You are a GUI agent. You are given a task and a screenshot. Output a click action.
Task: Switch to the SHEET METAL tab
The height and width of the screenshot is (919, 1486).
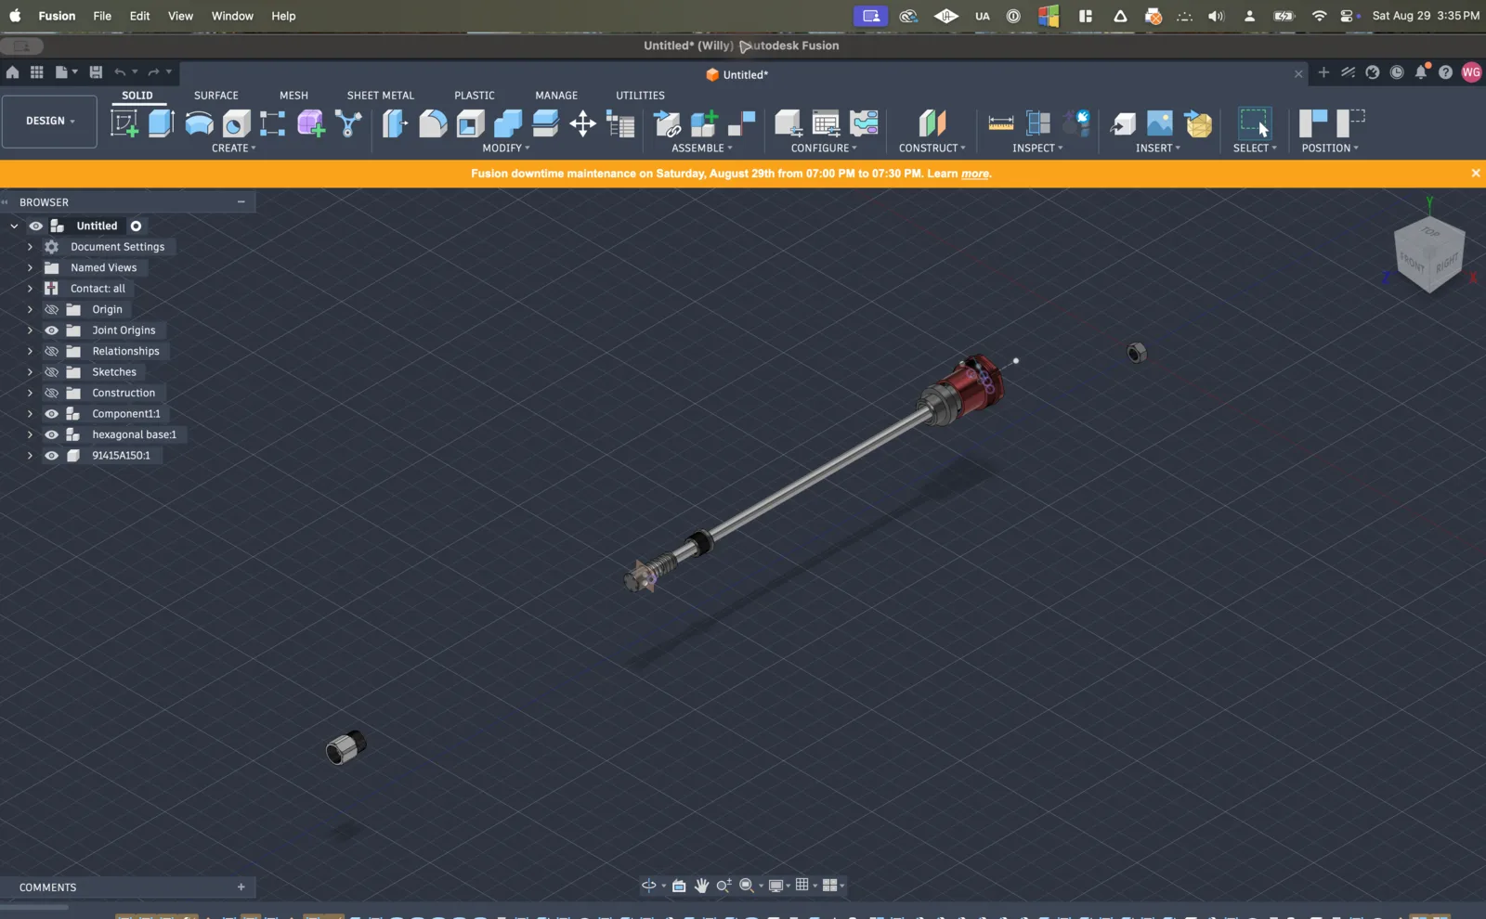(381, 96)
